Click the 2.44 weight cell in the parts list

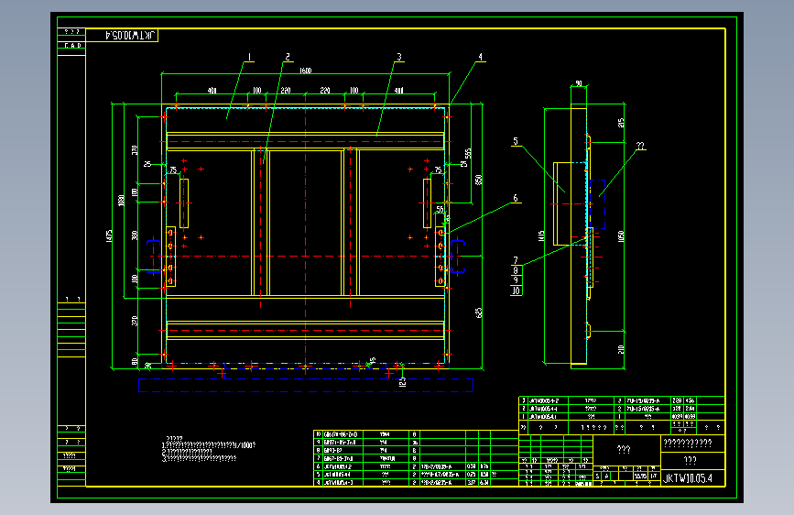(690, 409)
